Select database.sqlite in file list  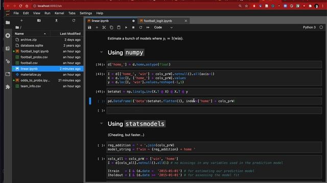click(48, 45)
